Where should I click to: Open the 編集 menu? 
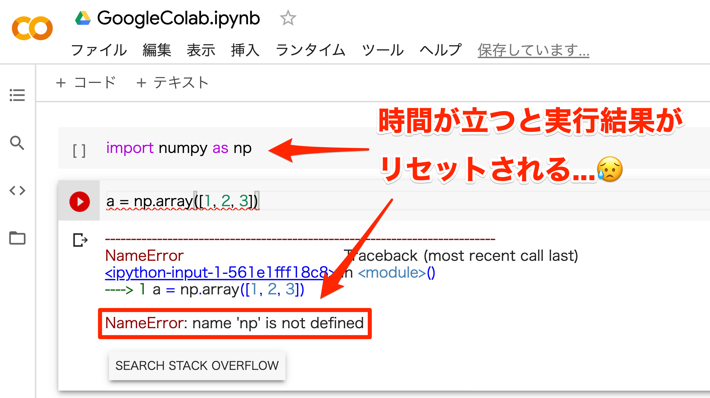click(x=157, y=50)
